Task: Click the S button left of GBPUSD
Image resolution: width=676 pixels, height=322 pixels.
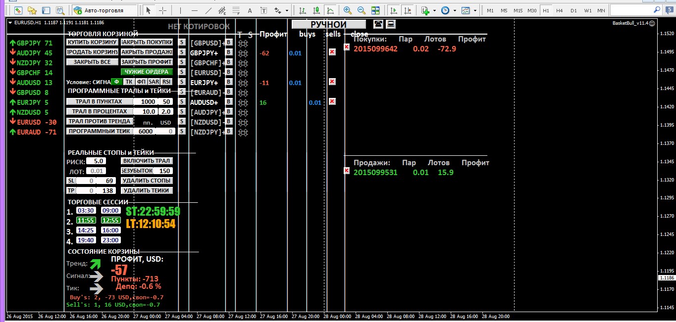Action: click(182, 43)
